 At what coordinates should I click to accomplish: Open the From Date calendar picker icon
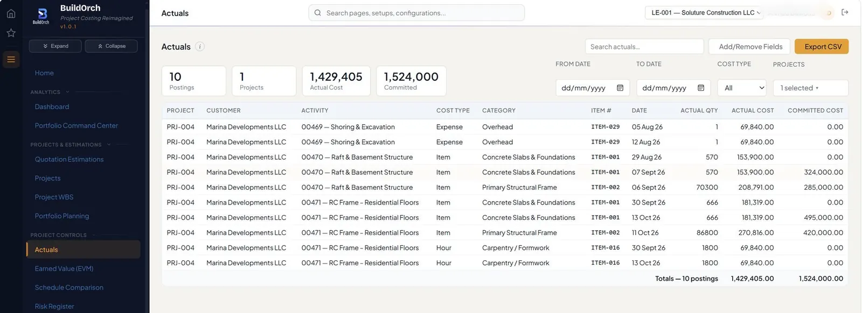620,88
